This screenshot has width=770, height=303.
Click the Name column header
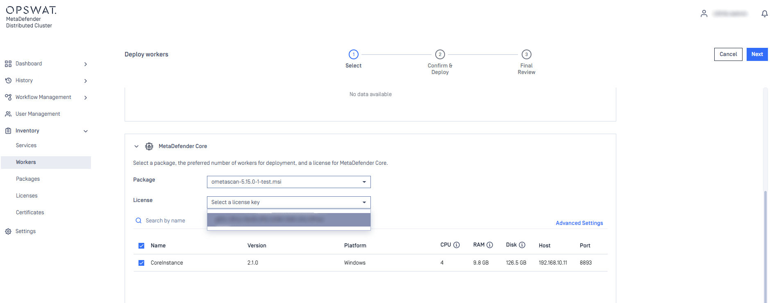point(158,246)
